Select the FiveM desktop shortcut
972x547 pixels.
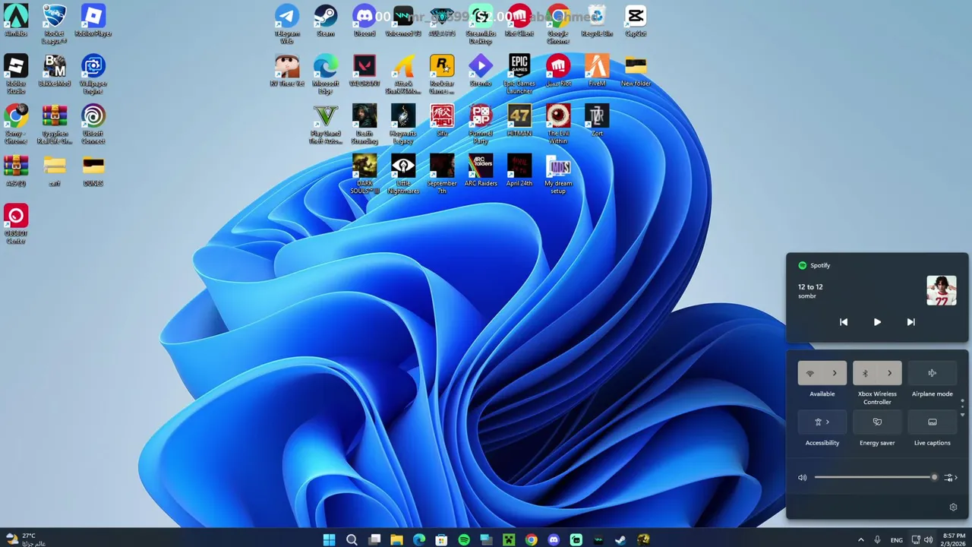tap(597, 71)
